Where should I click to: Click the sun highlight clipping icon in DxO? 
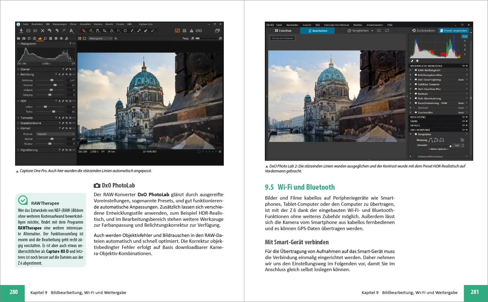[x=417, y=61]
